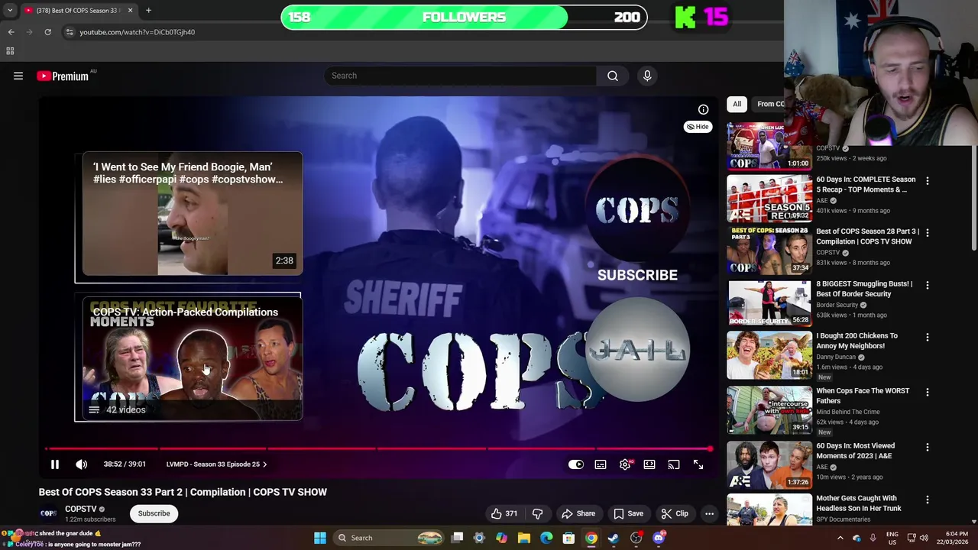The image size is (978, 550).
Task: Mute the video player volume
Action: click(82, 464)
